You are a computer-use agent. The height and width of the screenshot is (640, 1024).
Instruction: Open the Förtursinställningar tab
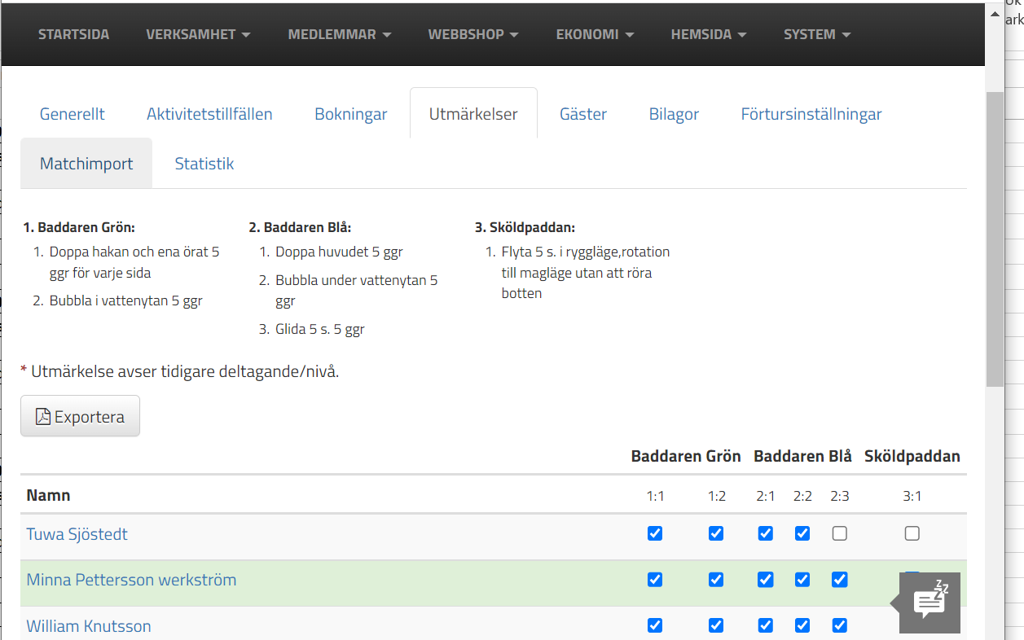pos(811,114)
